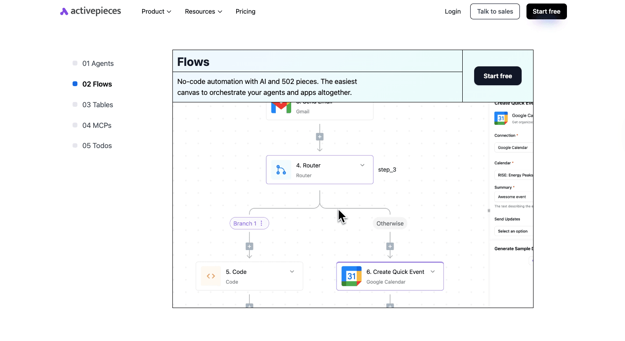Open the Create Quick Event step chevron
625x341 pixels.
(x=433, y=272)
